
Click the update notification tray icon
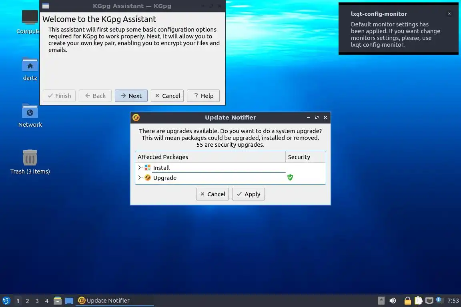point(439,300)
